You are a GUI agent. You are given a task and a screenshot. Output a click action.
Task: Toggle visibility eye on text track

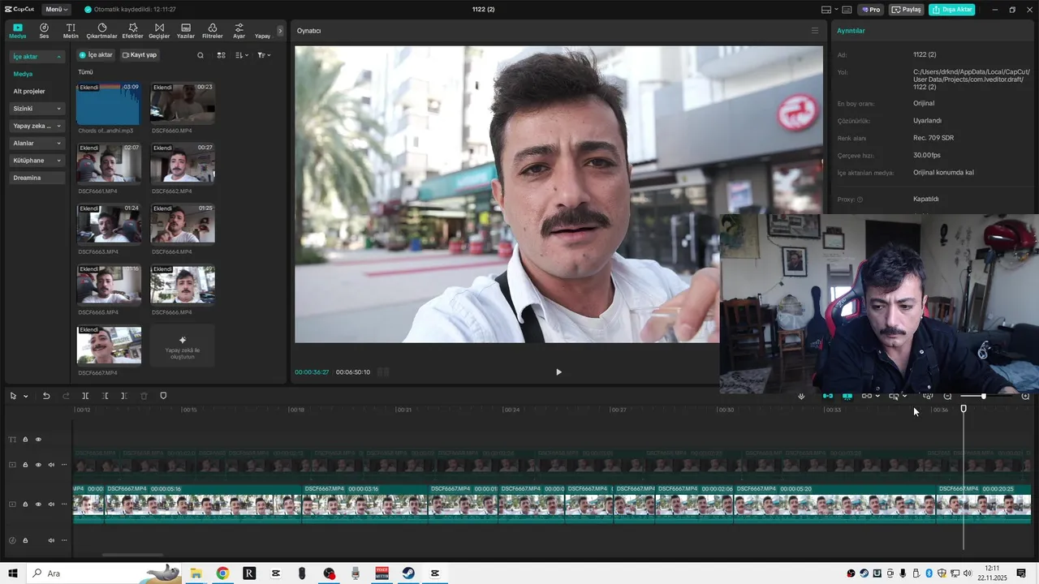38,440
